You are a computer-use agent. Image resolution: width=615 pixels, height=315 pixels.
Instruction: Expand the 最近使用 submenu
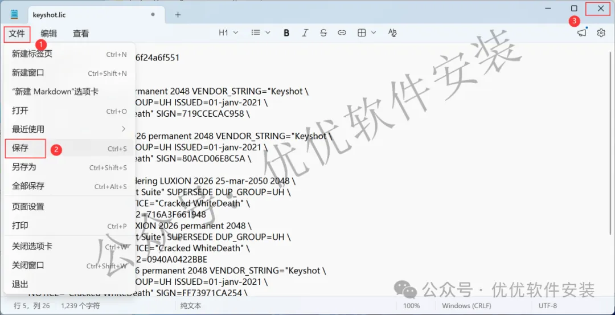[69, 129]
